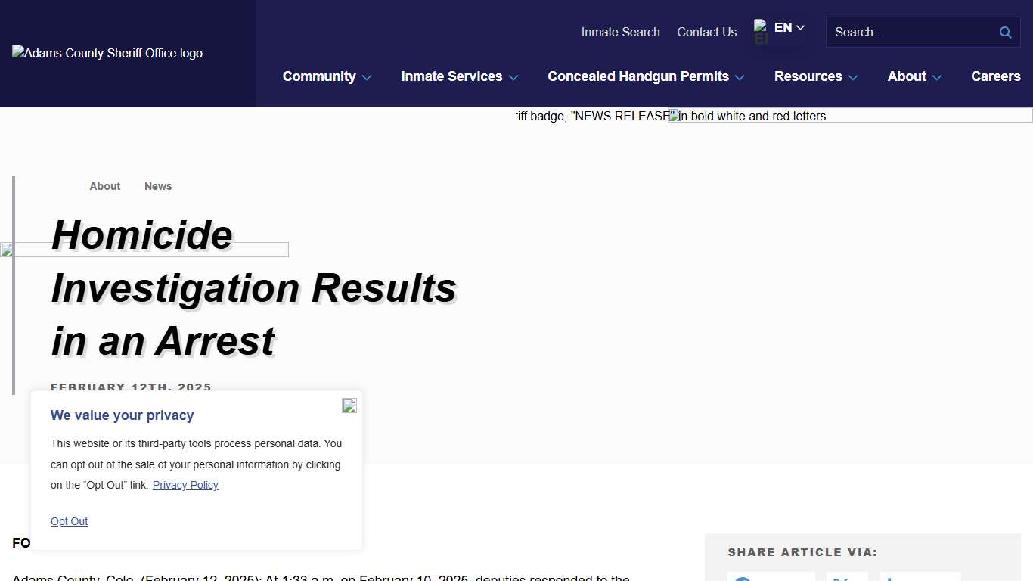Open the Privacy Policy link
Image resolution: width=1033 pixels, height=581 pixels.
click(x=185, y=485)
